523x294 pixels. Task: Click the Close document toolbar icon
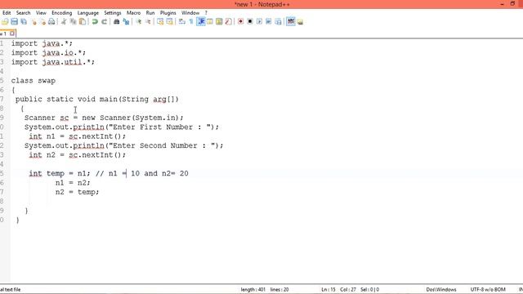point(34,22)
